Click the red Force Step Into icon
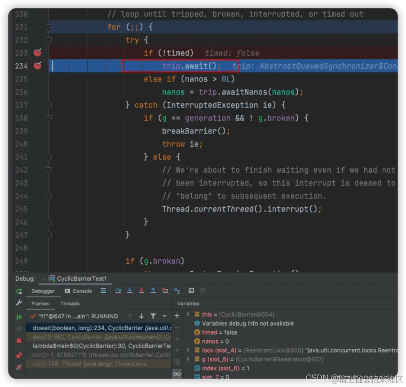 (141, 291)
